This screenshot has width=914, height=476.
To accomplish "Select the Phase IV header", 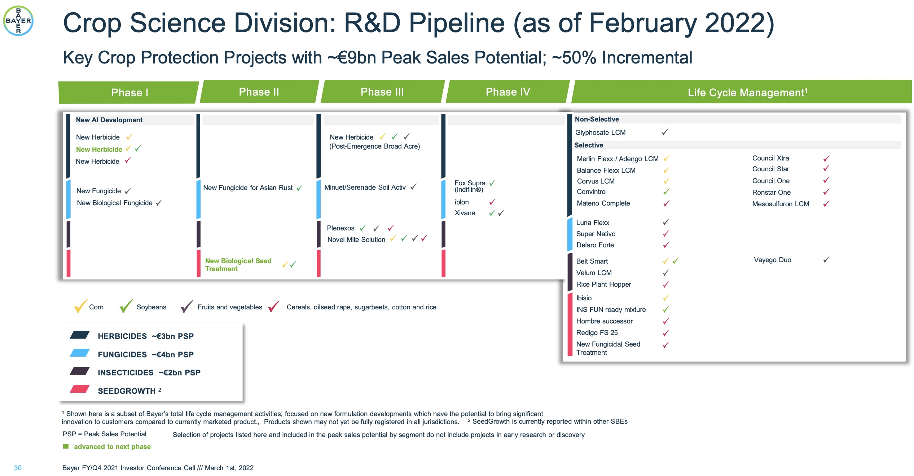I will click(x=508, y=92).
